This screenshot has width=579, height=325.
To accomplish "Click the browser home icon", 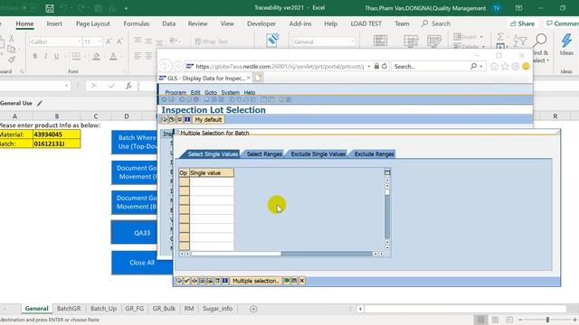I will (495, 66).
